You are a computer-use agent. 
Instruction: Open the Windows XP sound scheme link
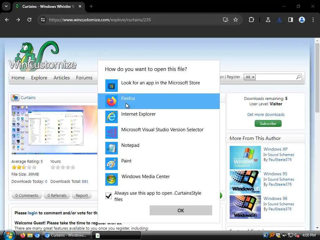pos(276,149)
